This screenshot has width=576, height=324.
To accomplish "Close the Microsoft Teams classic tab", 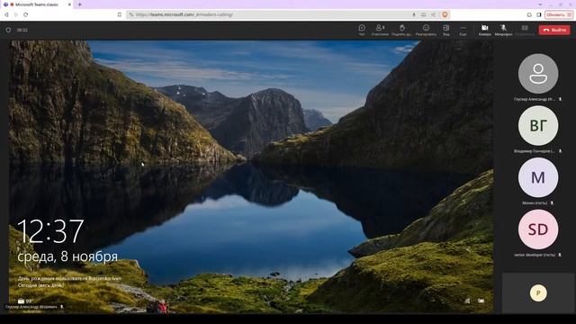I will [x=69, y=4].
